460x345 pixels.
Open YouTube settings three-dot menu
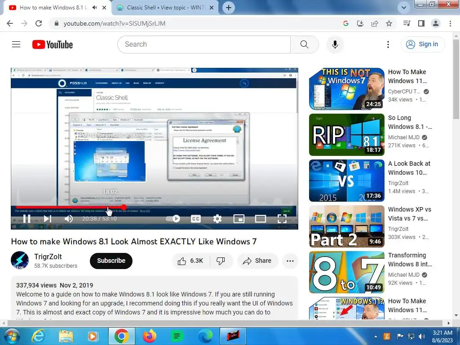click(x=388, y=44)
